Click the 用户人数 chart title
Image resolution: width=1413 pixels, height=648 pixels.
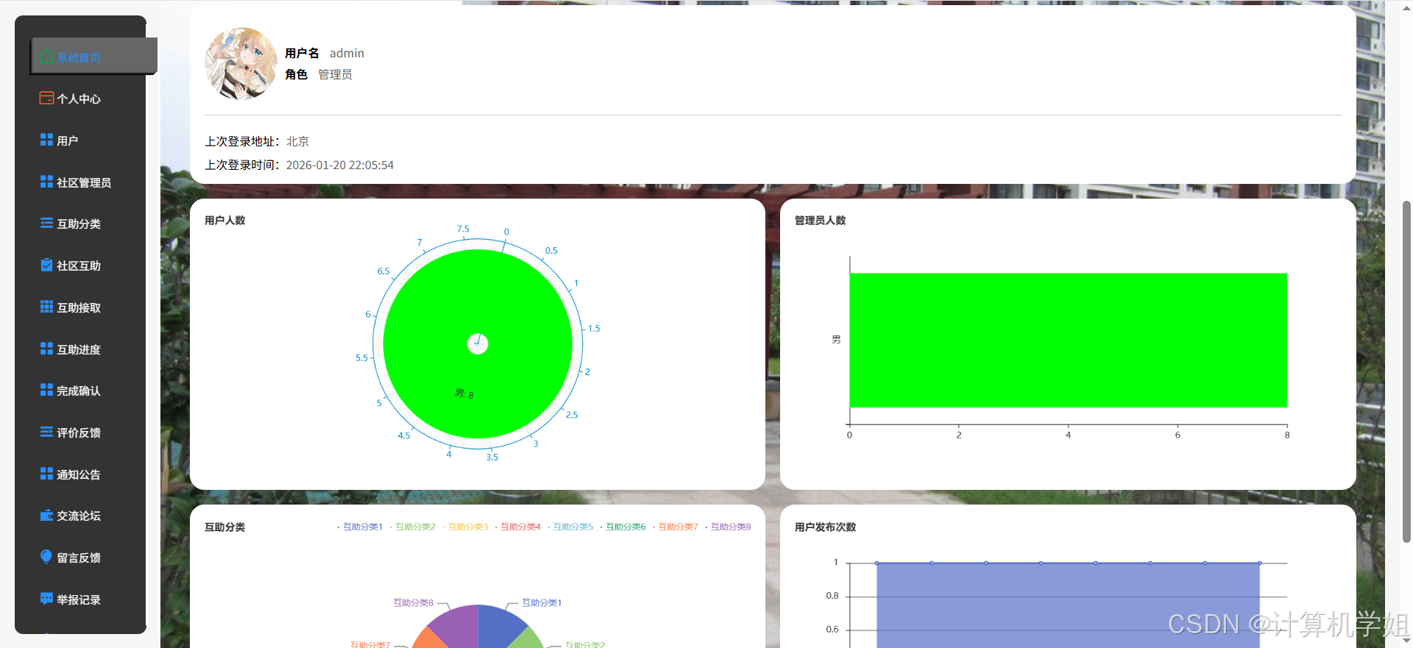pos(224,220)
